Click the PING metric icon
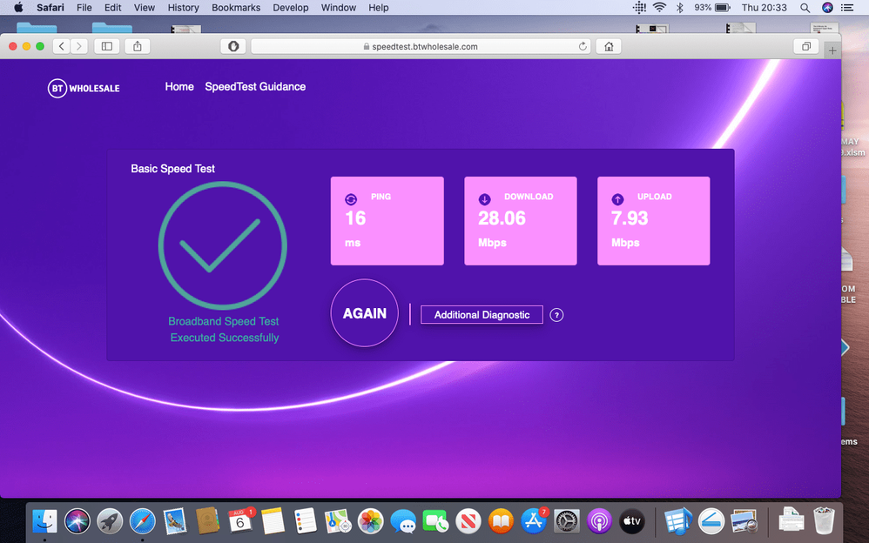The width and height of the screenshot is (869, 543). point(351,198)
